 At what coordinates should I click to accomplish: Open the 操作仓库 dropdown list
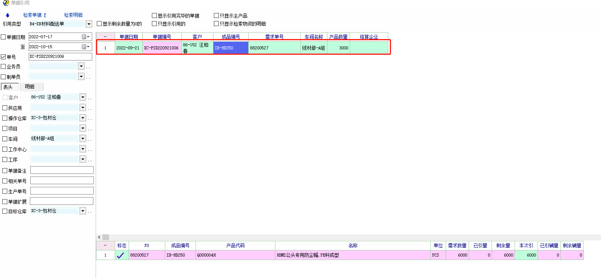[83, 118]
